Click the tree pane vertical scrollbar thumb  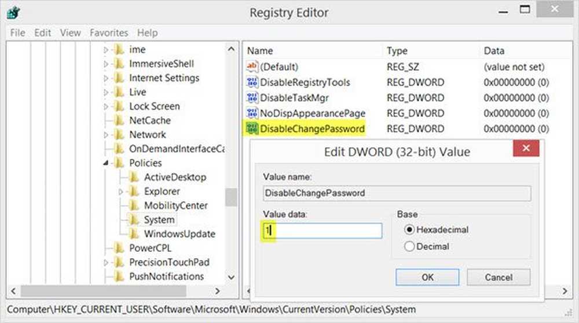point(231,197)
